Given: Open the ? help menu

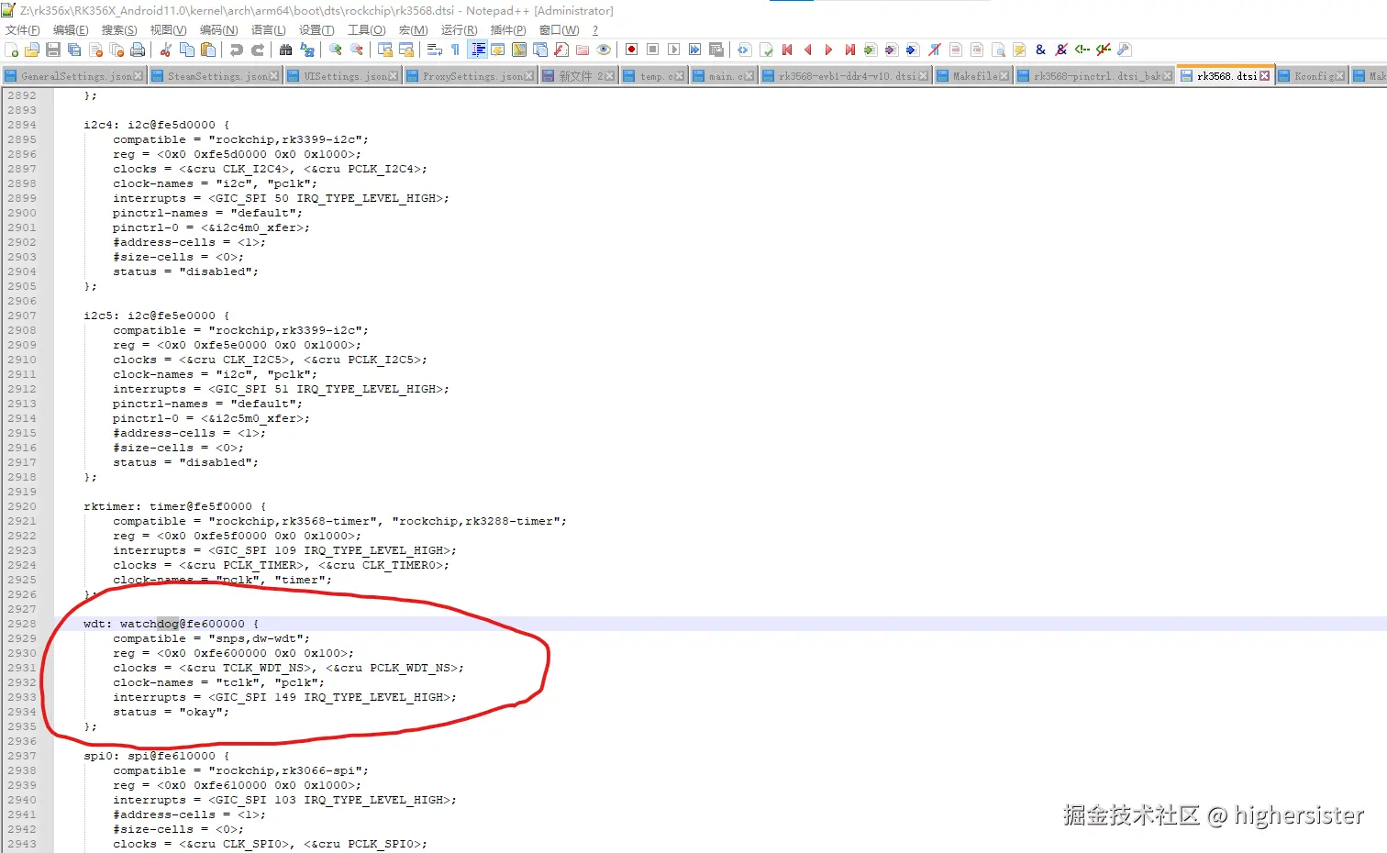Looking at the screenshot, I should pyautogui.click(x=594, y=30).
